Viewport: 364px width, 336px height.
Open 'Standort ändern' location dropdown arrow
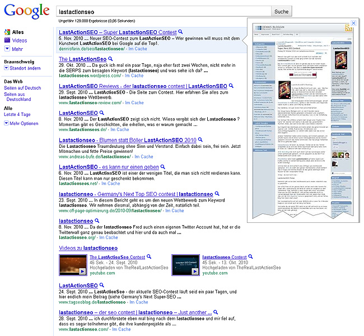(6, 68)
